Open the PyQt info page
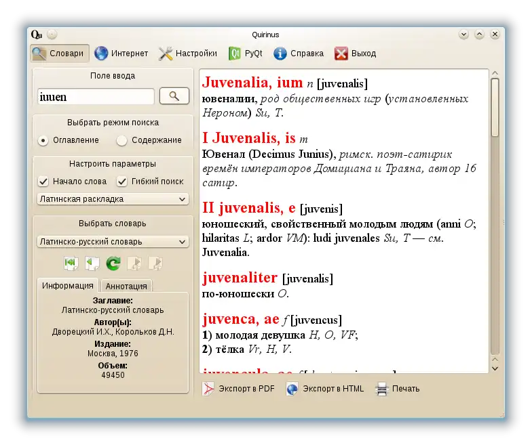Image resolution: width=532 pixels, height=445 pixels. tap(246, 54)
